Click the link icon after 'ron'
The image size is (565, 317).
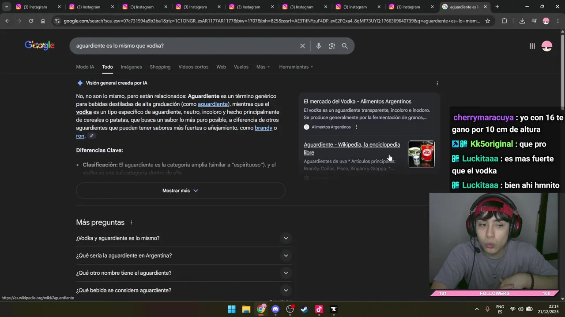(x=92, y=136)
